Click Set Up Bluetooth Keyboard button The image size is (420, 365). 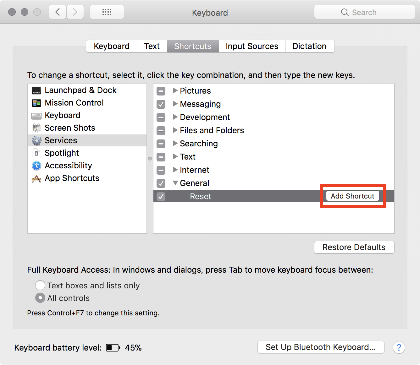pyautogui.click(x=321, y=347)
